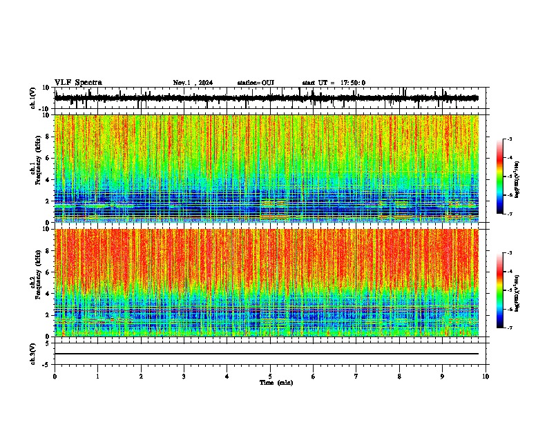Click the time axis tick label '0'

[x=55, y=376]
